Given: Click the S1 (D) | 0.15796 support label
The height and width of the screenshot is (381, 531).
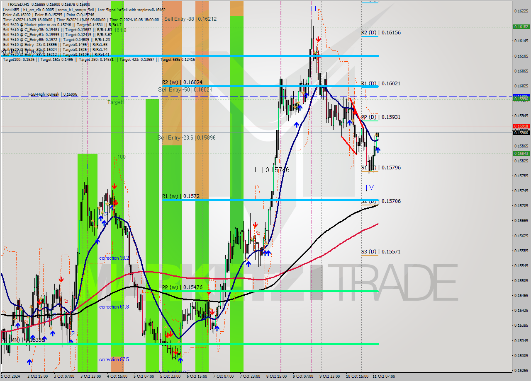Looking at the screenshot, I should pos(381,168).
